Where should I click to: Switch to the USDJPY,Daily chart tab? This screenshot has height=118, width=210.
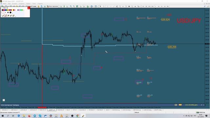(158, 110)
